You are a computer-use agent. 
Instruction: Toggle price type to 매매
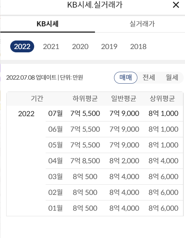(126, 78)
